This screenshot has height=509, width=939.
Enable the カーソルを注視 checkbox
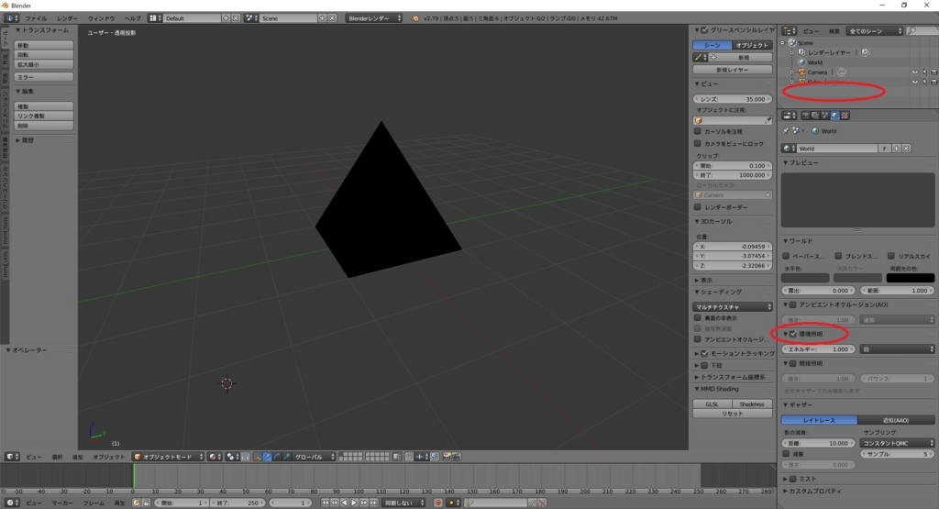click(x=698, y=131)
